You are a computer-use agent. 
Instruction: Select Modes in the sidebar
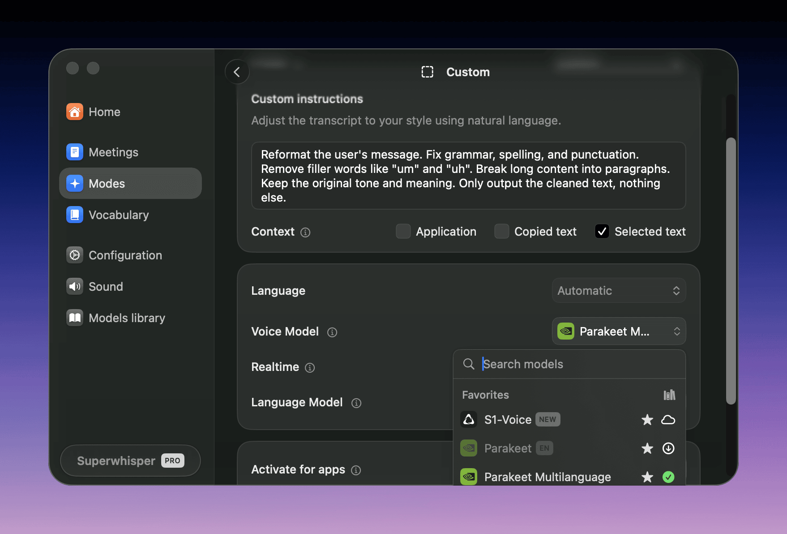tap(130, 183)
